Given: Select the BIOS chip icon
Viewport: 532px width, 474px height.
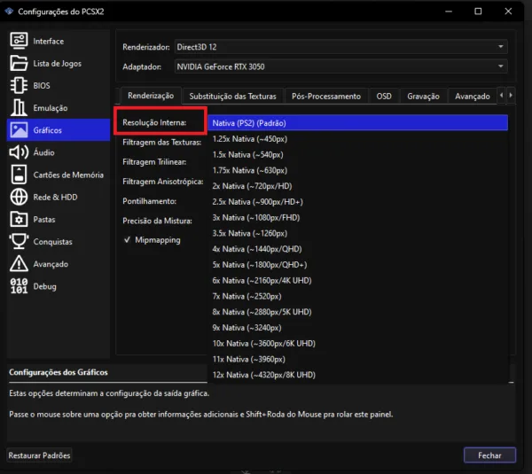Looking at the screenshot, I should [19, 85].
